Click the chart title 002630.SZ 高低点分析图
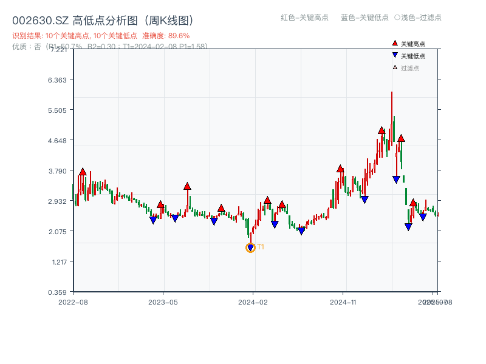This screenshot has height=364, width=486. (x=103, y=21)
